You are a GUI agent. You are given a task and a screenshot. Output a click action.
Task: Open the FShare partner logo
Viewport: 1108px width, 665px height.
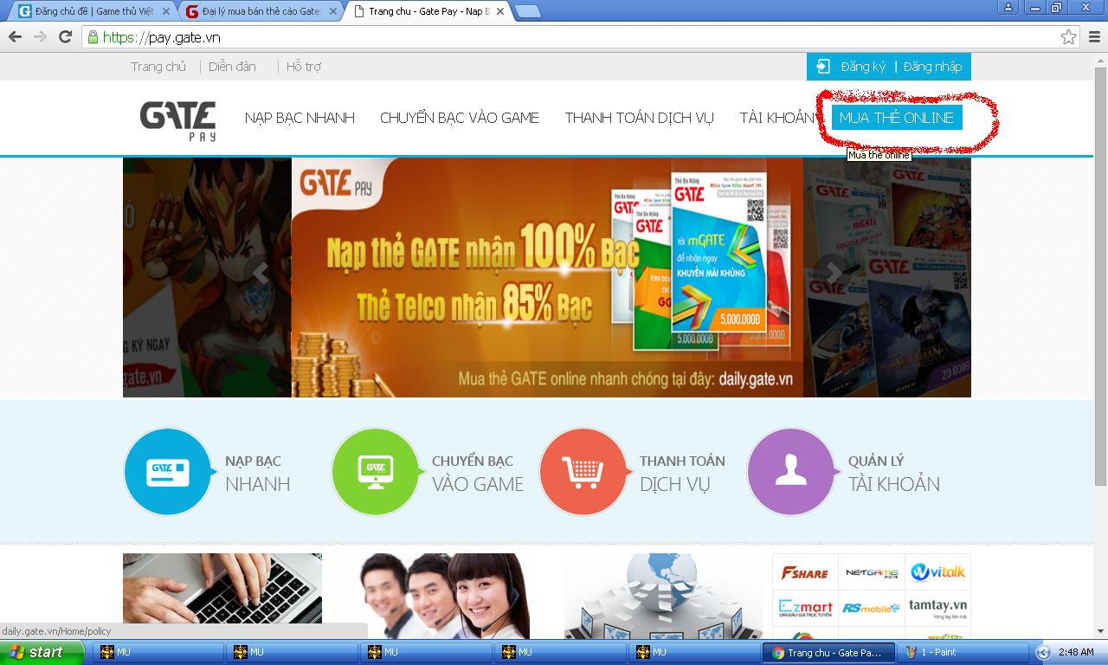805,572
